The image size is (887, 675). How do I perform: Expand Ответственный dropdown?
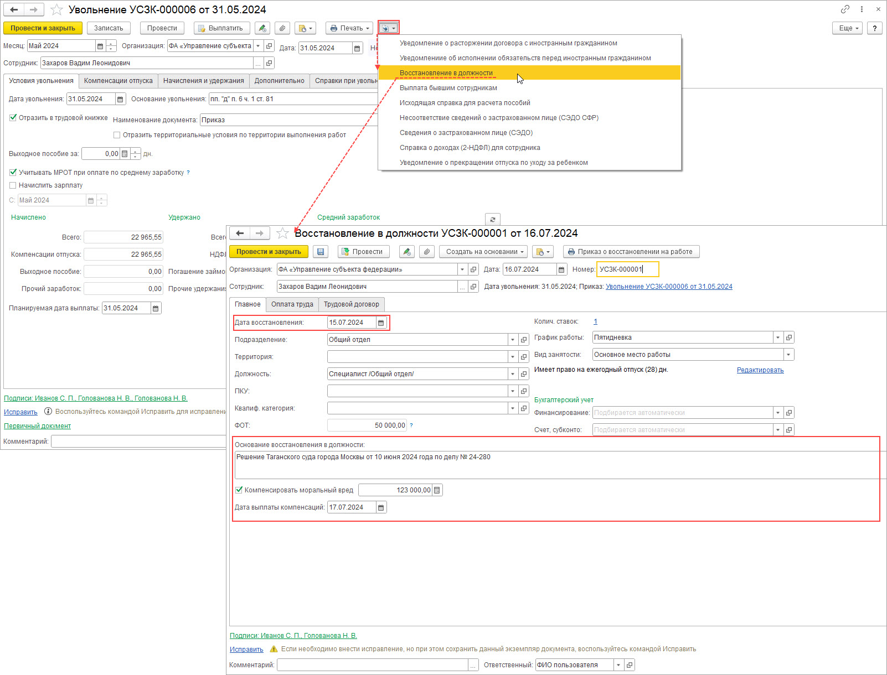tap(618, 665)
